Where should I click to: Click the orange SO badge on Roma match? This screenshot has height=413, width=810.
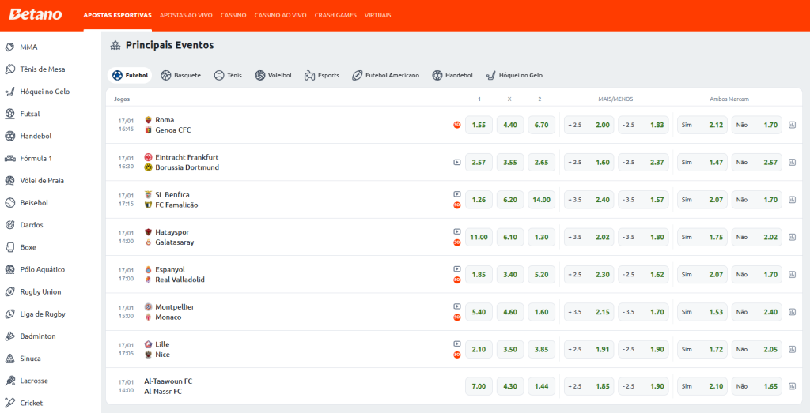pyautogui.click(x=456, y=125)
